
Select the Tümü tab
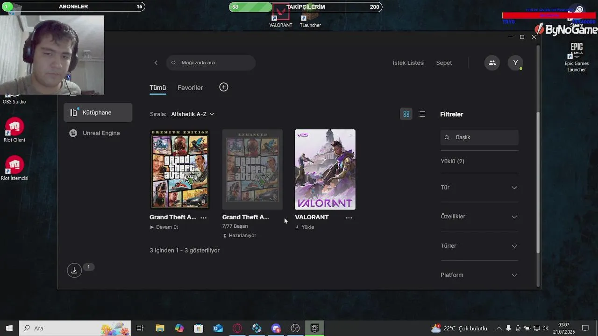pyautogui.click(x=158, y=88)
